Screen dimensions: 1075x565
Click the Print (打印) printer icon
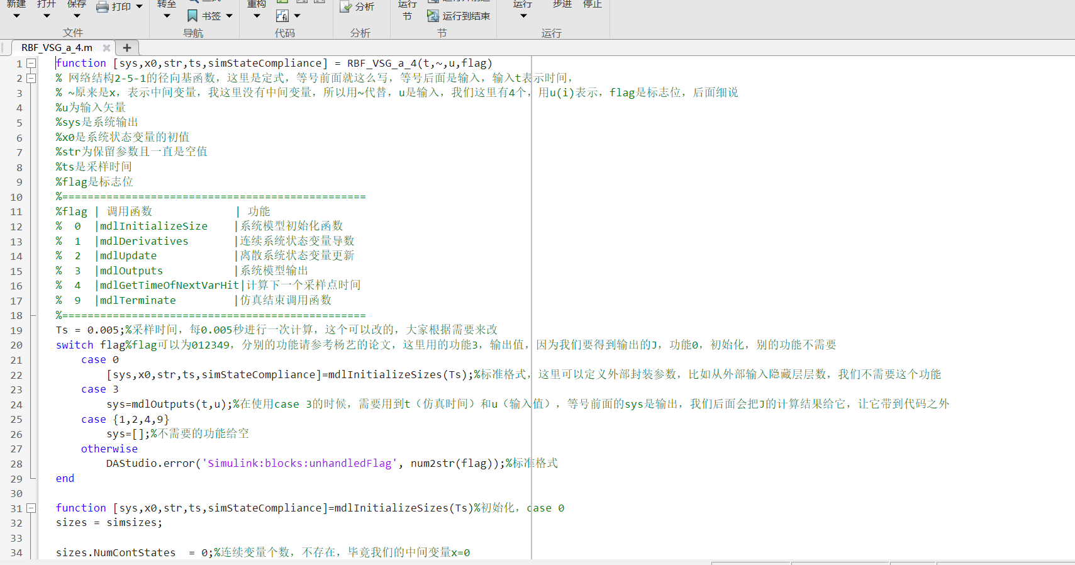coord(103,6)
